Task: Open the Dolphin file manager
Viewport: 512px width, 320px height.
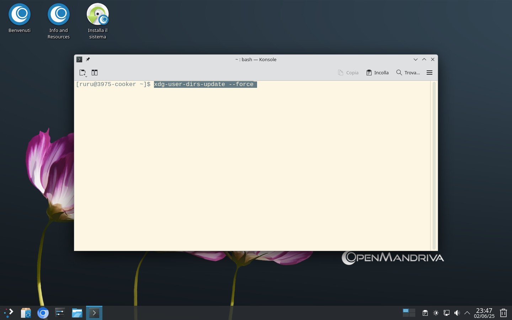Action: point(77,313)
